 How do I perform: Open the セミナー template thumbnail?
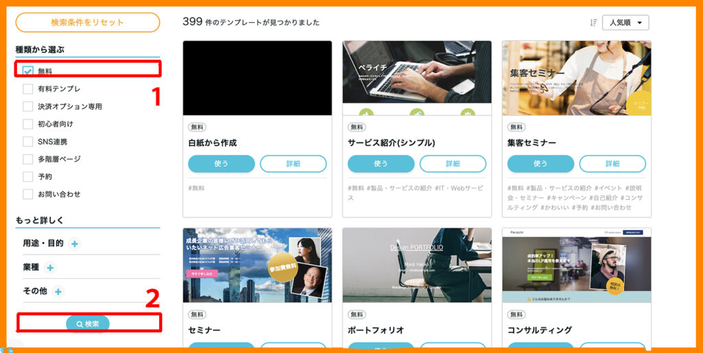coord(257,265)
